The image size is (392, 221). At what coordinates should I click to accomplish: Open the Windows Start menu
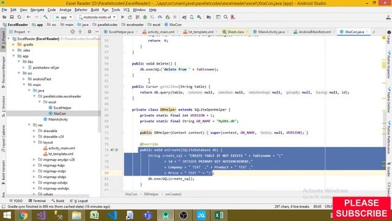coord(7,215)
